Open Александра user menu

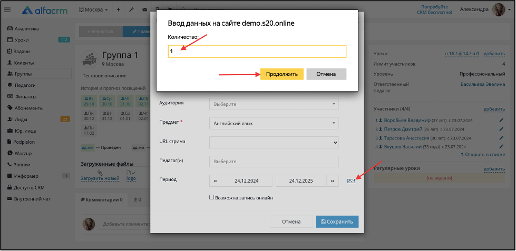click(x=474, y=9)
